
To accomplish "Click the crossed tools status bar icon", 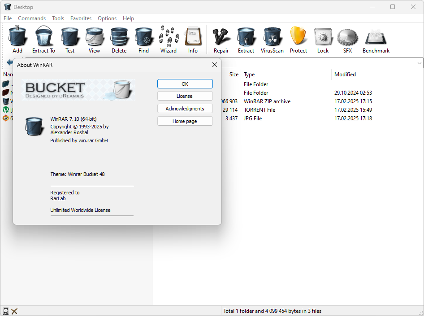I will coord(14,311).
